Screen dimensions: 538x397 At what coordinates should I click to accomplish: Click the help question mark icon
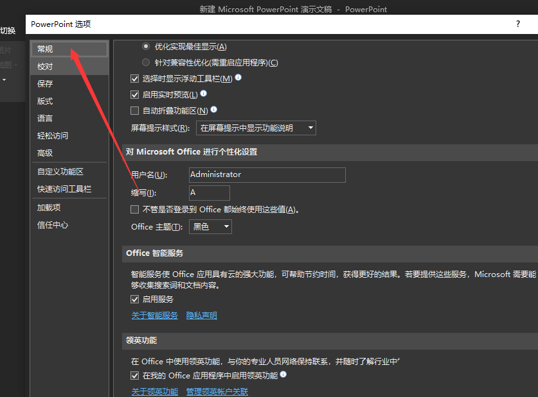point(518,24)
